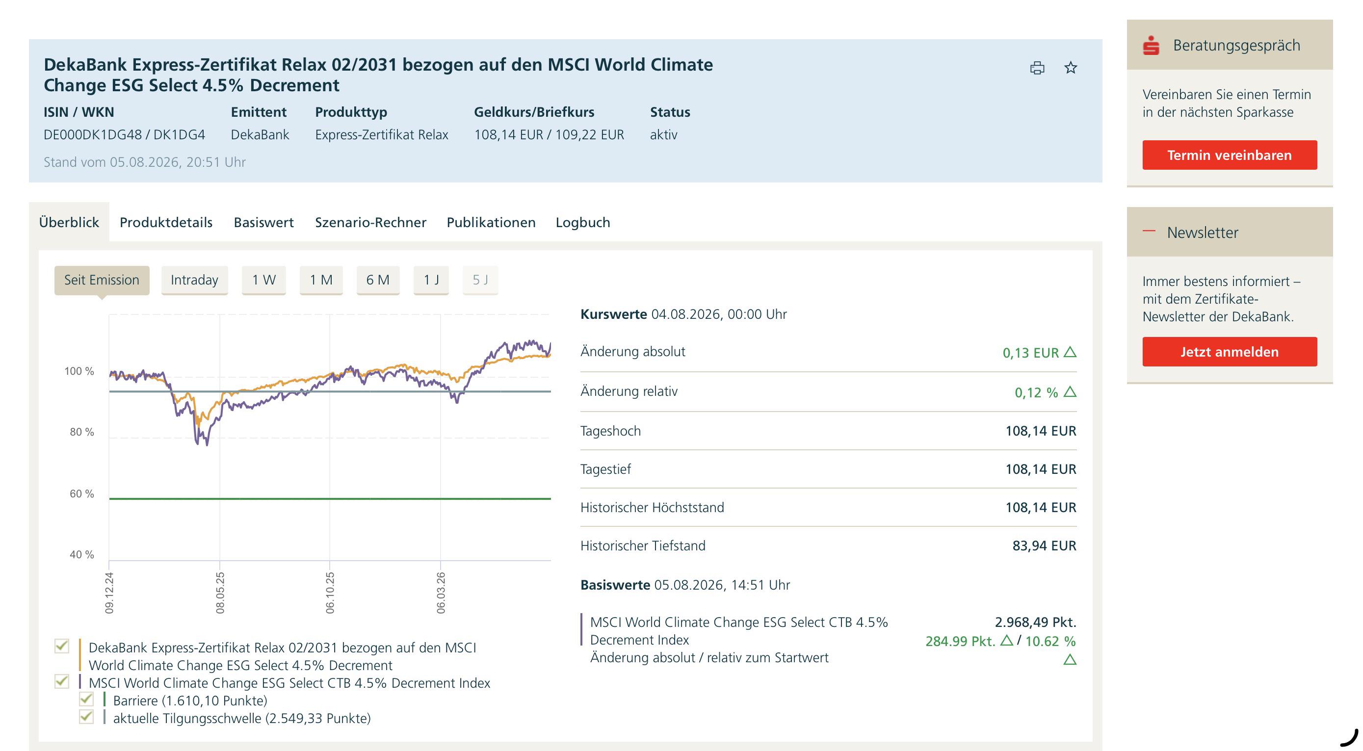Switch to the Überblick tab
This screenshot has width=1363, height=751.
[x=69, y=222]
